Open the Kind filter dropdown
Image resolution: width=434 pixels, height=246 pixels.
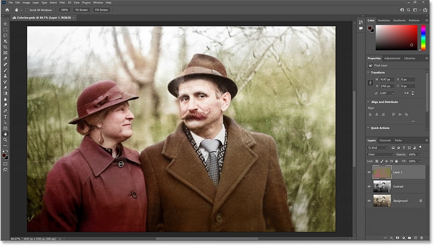(378, 148)
